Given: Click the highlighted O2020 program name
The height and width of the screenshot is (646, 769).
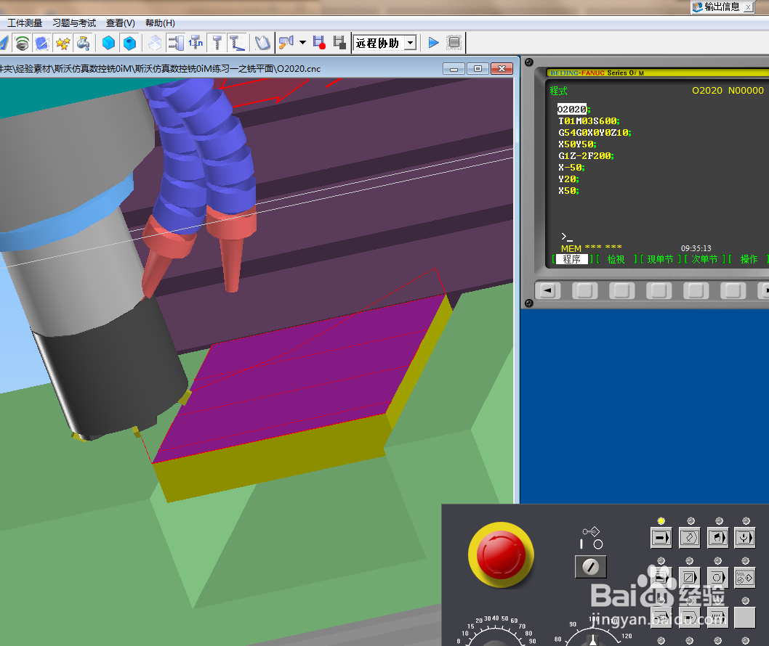Looking at the screenshot, I should 571,109.
